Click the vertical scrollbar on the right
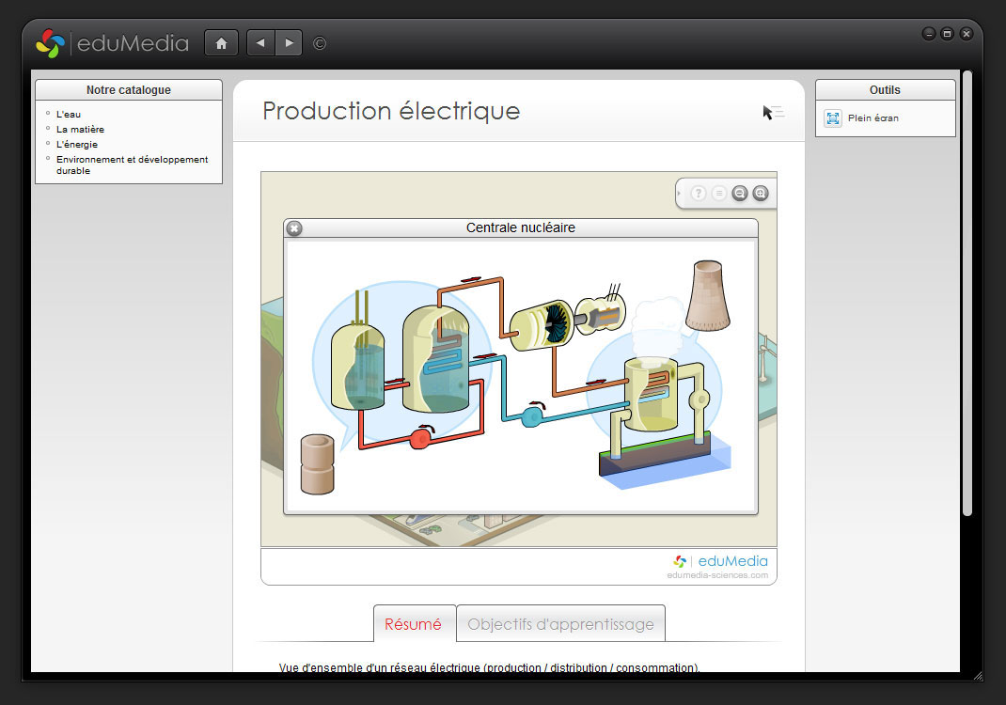The image size is (1006, 705). (x=967, y=291)
